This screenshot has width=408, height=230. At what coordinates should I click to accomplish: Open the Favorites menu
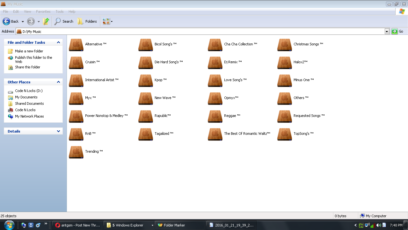[x=43, y=11]
